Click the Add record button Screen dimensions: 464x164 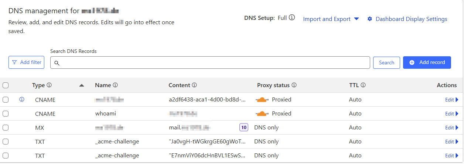pos(427,63)
